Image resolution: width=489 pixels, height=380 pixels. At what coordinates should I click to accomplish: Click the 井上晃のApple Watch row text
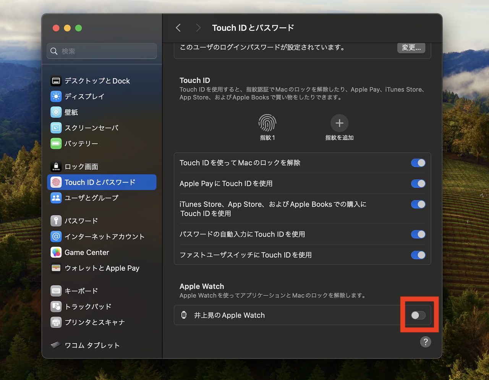pyautogui.click(x=229, y=315)
